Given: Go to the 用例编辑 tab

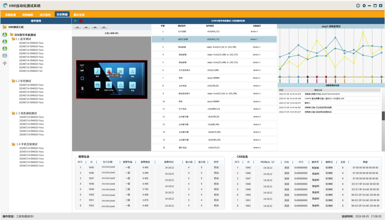Looking at the screenshot, I should pos(27,15).
